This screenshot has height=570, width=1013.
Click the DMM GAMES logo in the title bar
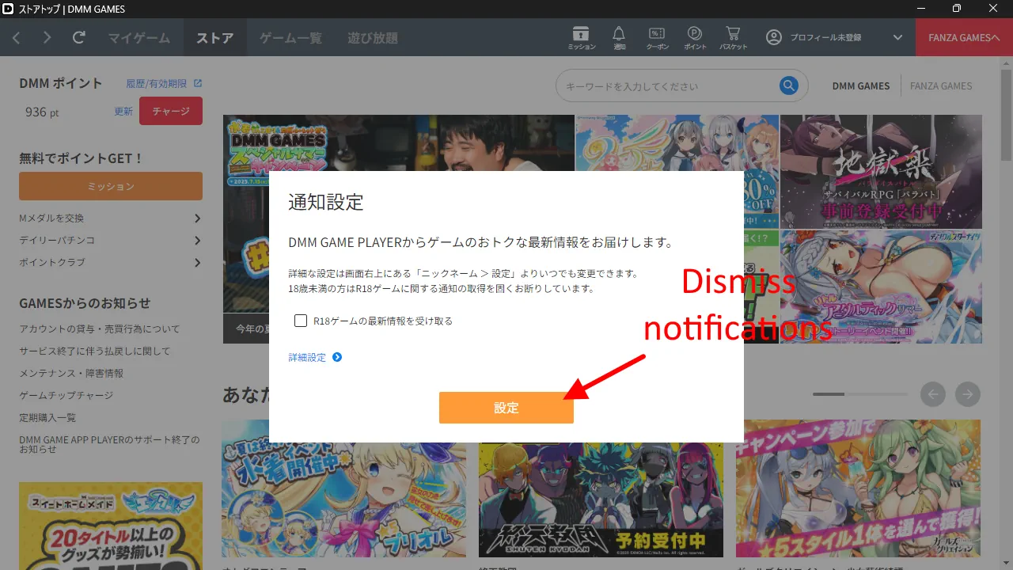[x=8, y=9]
